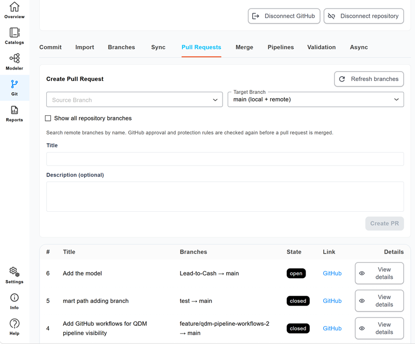Screen dimensions: 415x344
Task: Switch to the Import tab
Action: tap(85, 47)
